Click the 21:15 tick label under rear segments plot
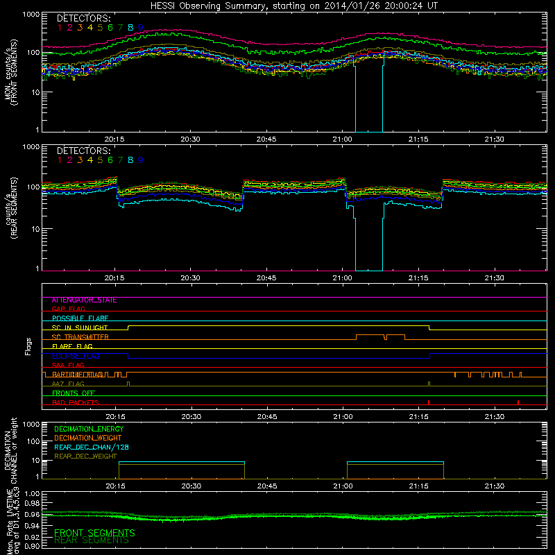 click(418, 278)
